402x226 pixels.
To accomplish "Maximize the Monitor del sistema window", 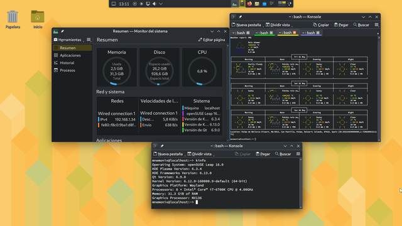I will click(x=219, y=31).
